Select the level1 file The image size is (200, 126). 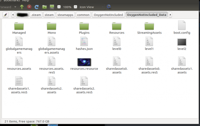pos(149,43)
